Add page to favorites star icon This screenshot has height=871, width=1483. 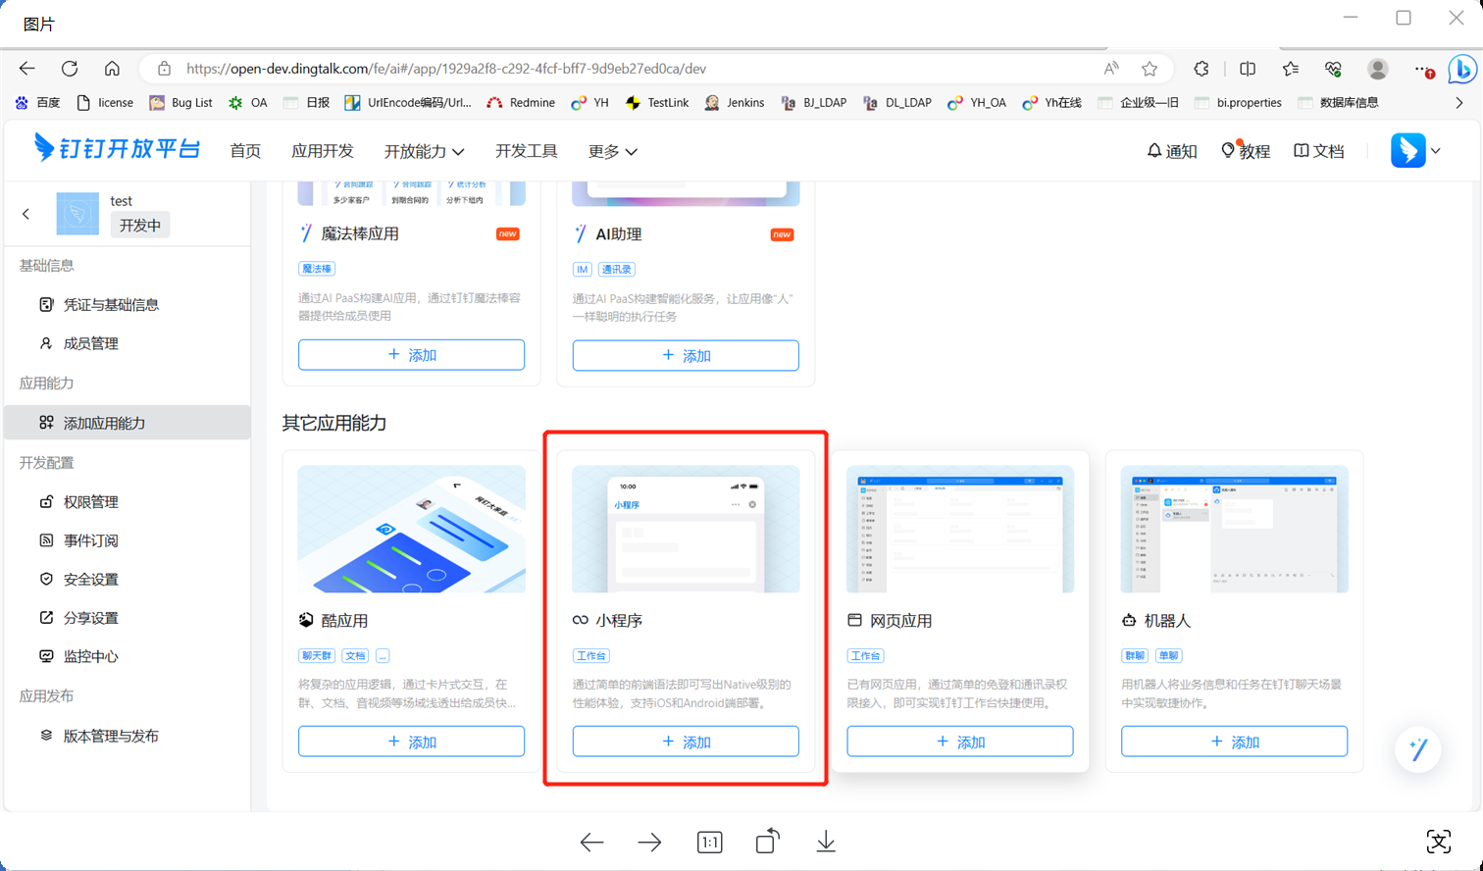1150,69
